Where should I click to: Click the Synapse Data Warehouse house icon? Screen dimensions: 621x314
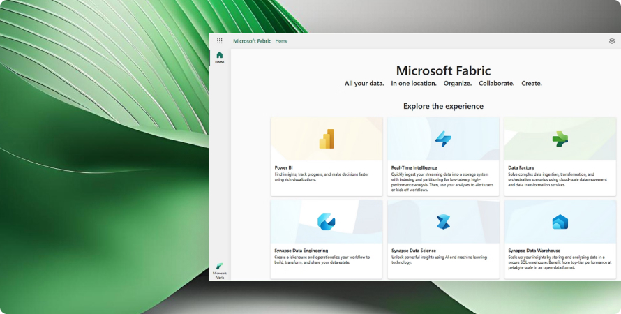tap(560, 222)
